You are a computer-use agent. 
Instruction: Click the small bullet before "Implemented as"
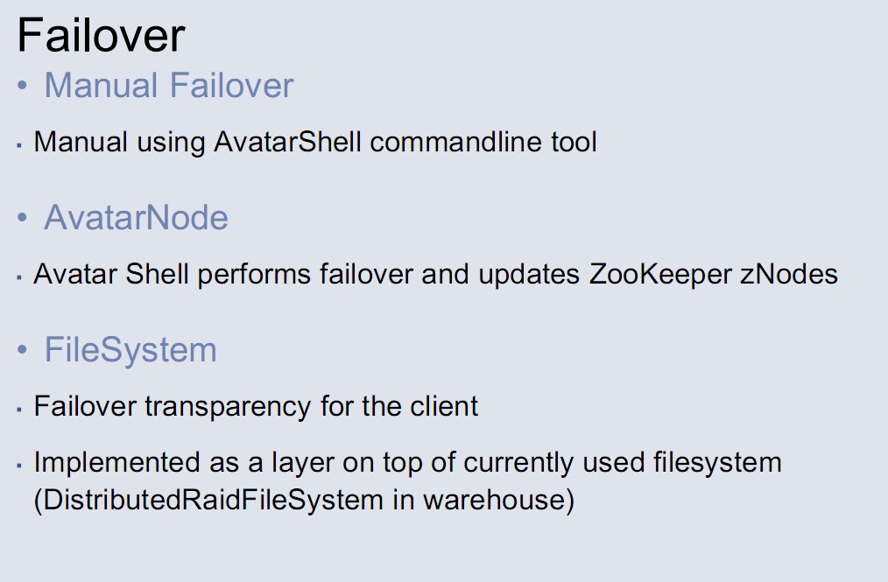coord(18,465)
